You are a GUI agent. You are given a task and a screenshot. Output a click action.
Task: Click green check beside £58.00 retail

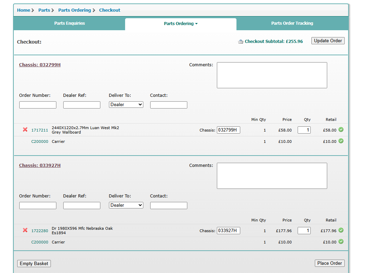[x=341, y=130]
